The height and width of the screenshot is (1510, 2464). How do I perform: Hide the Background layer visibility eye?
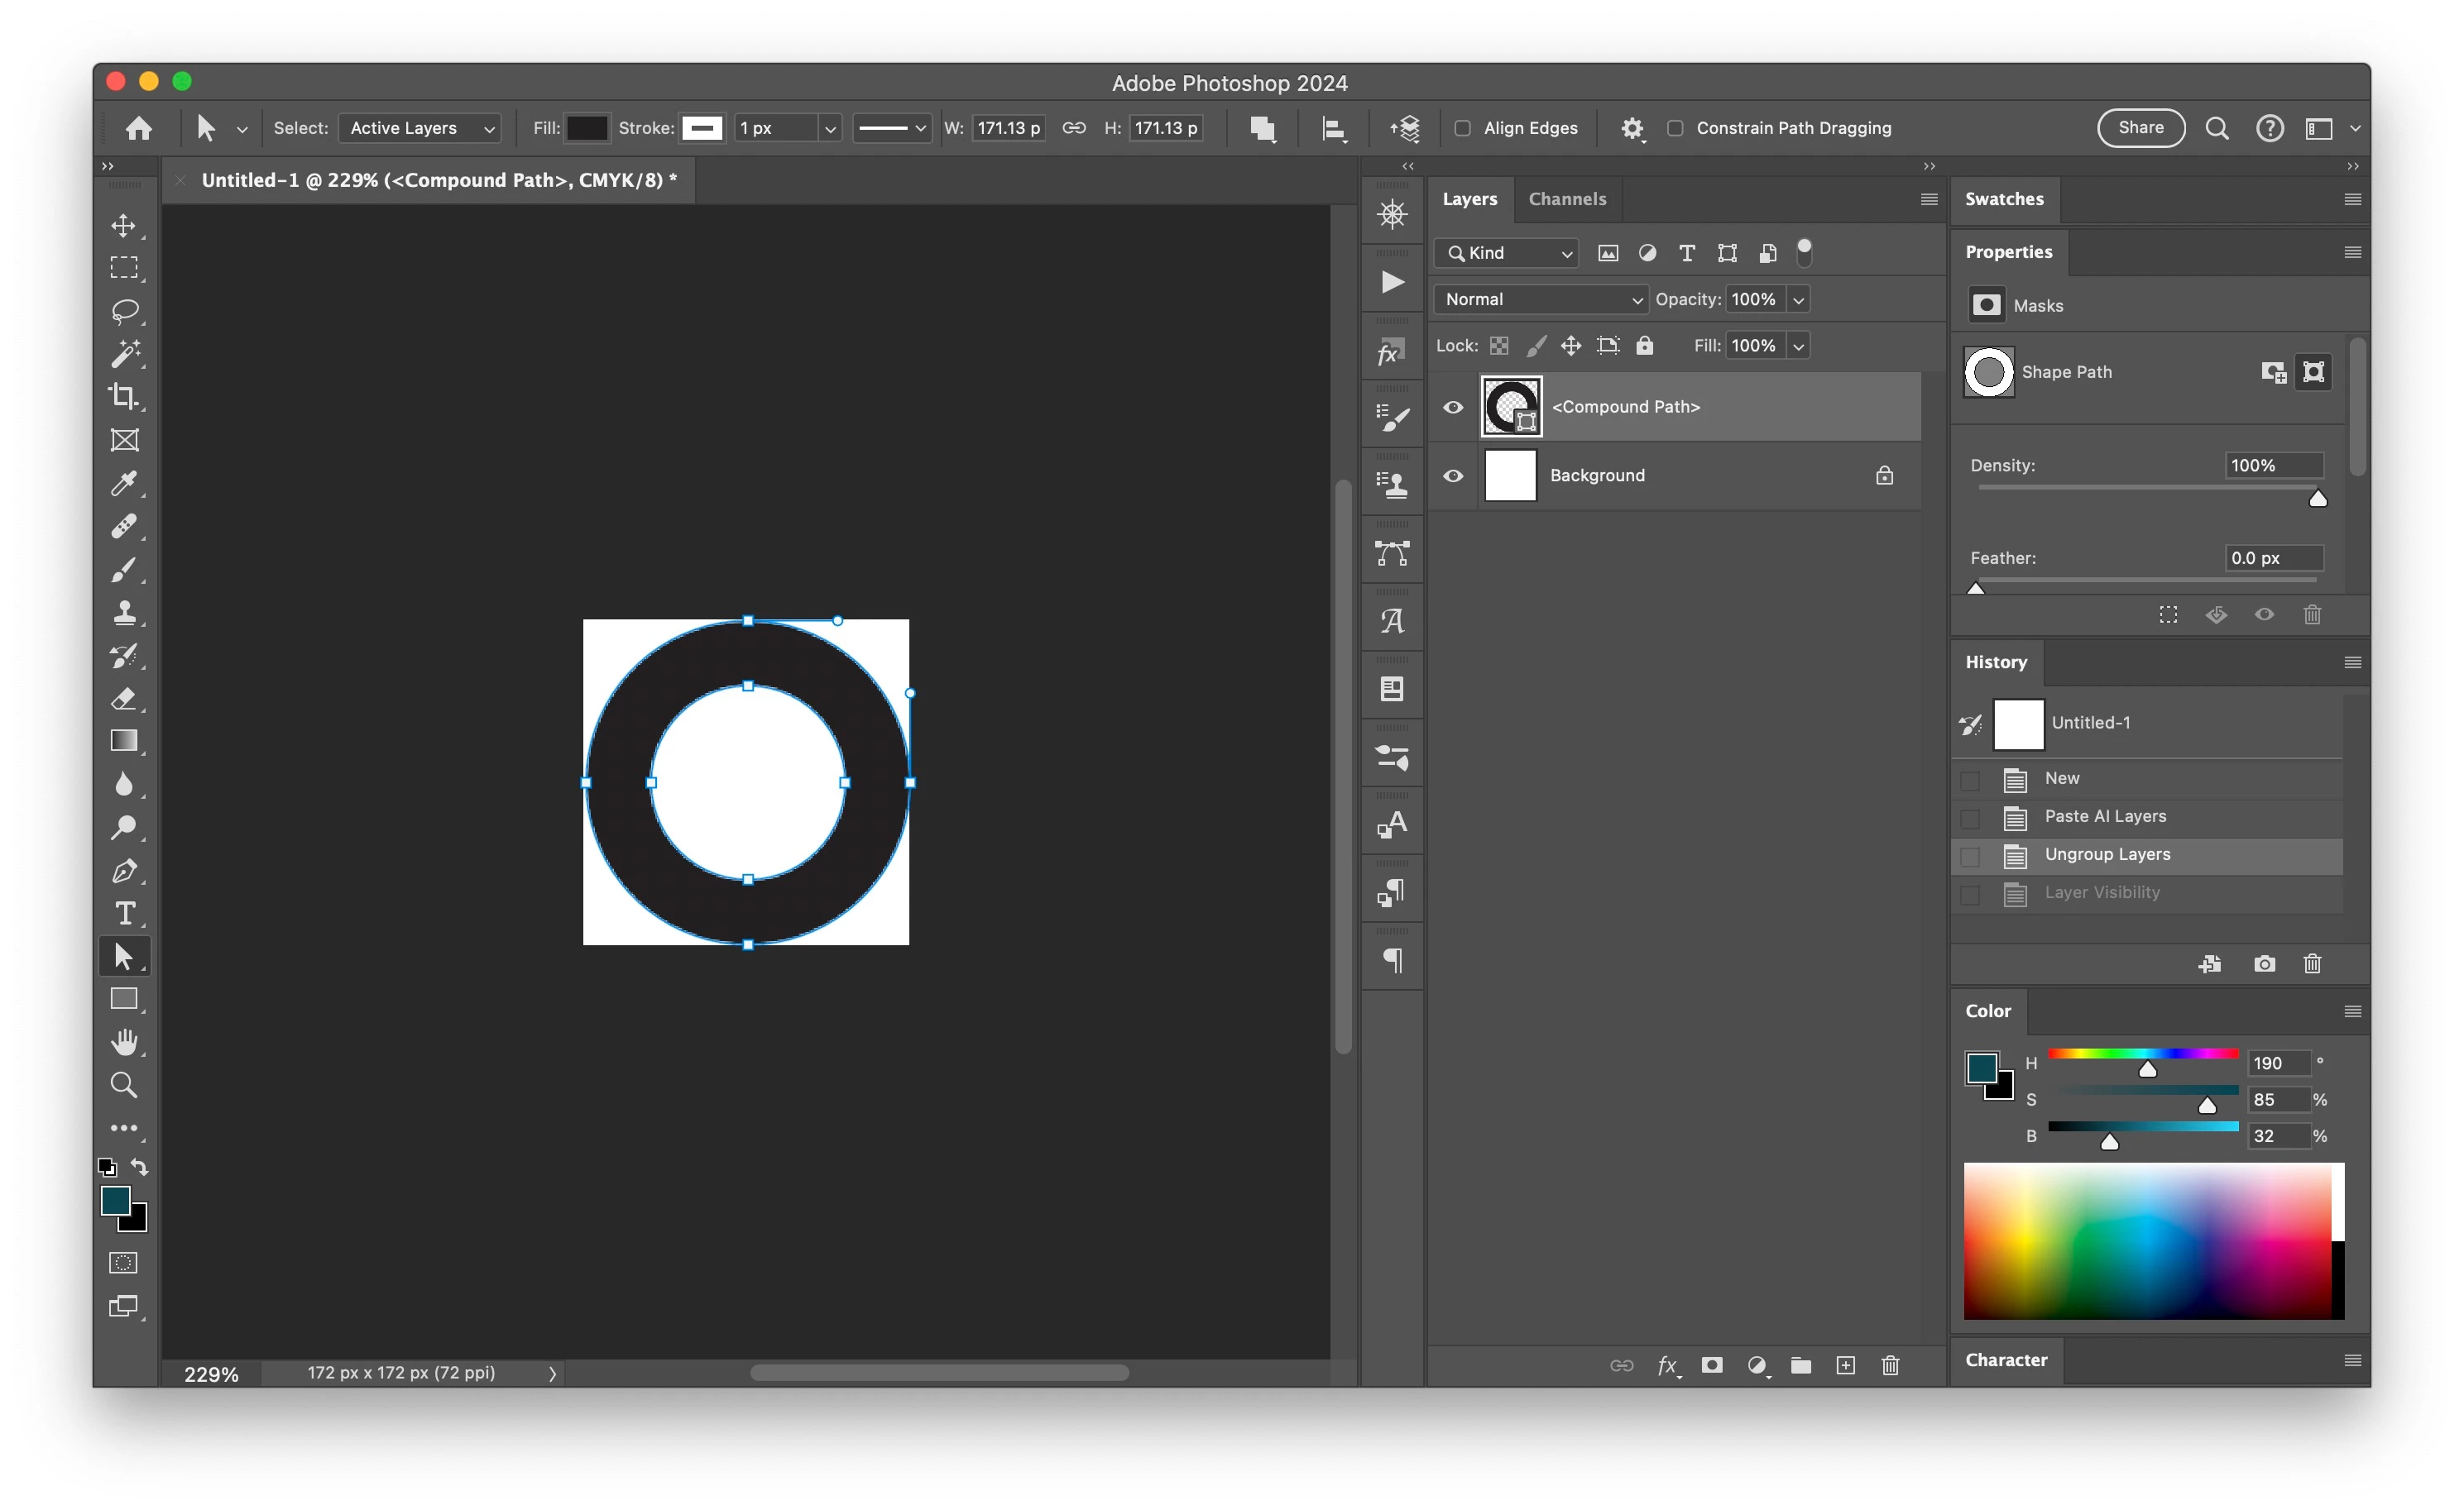tap(1453, 475)
